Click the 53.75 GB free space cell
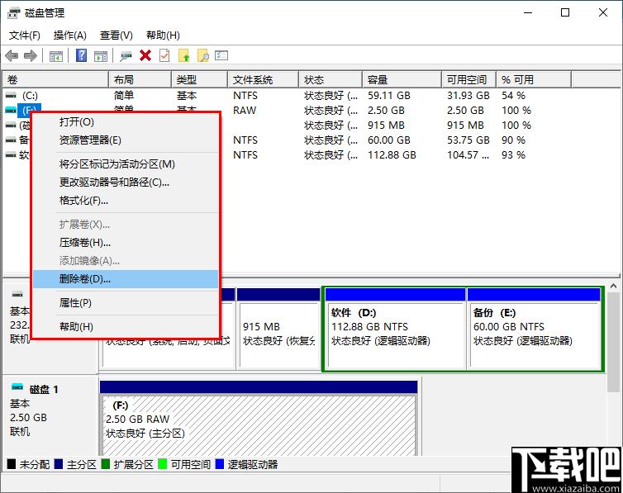The width and height of the screenshot is (623, 493). pyautogui.click(x=468, y=140)
